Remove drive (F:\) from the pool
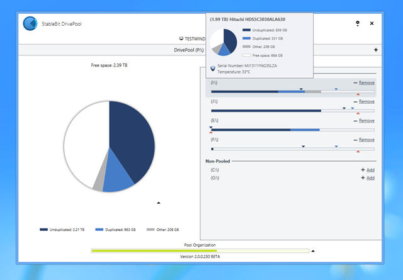 click(366, 140)
